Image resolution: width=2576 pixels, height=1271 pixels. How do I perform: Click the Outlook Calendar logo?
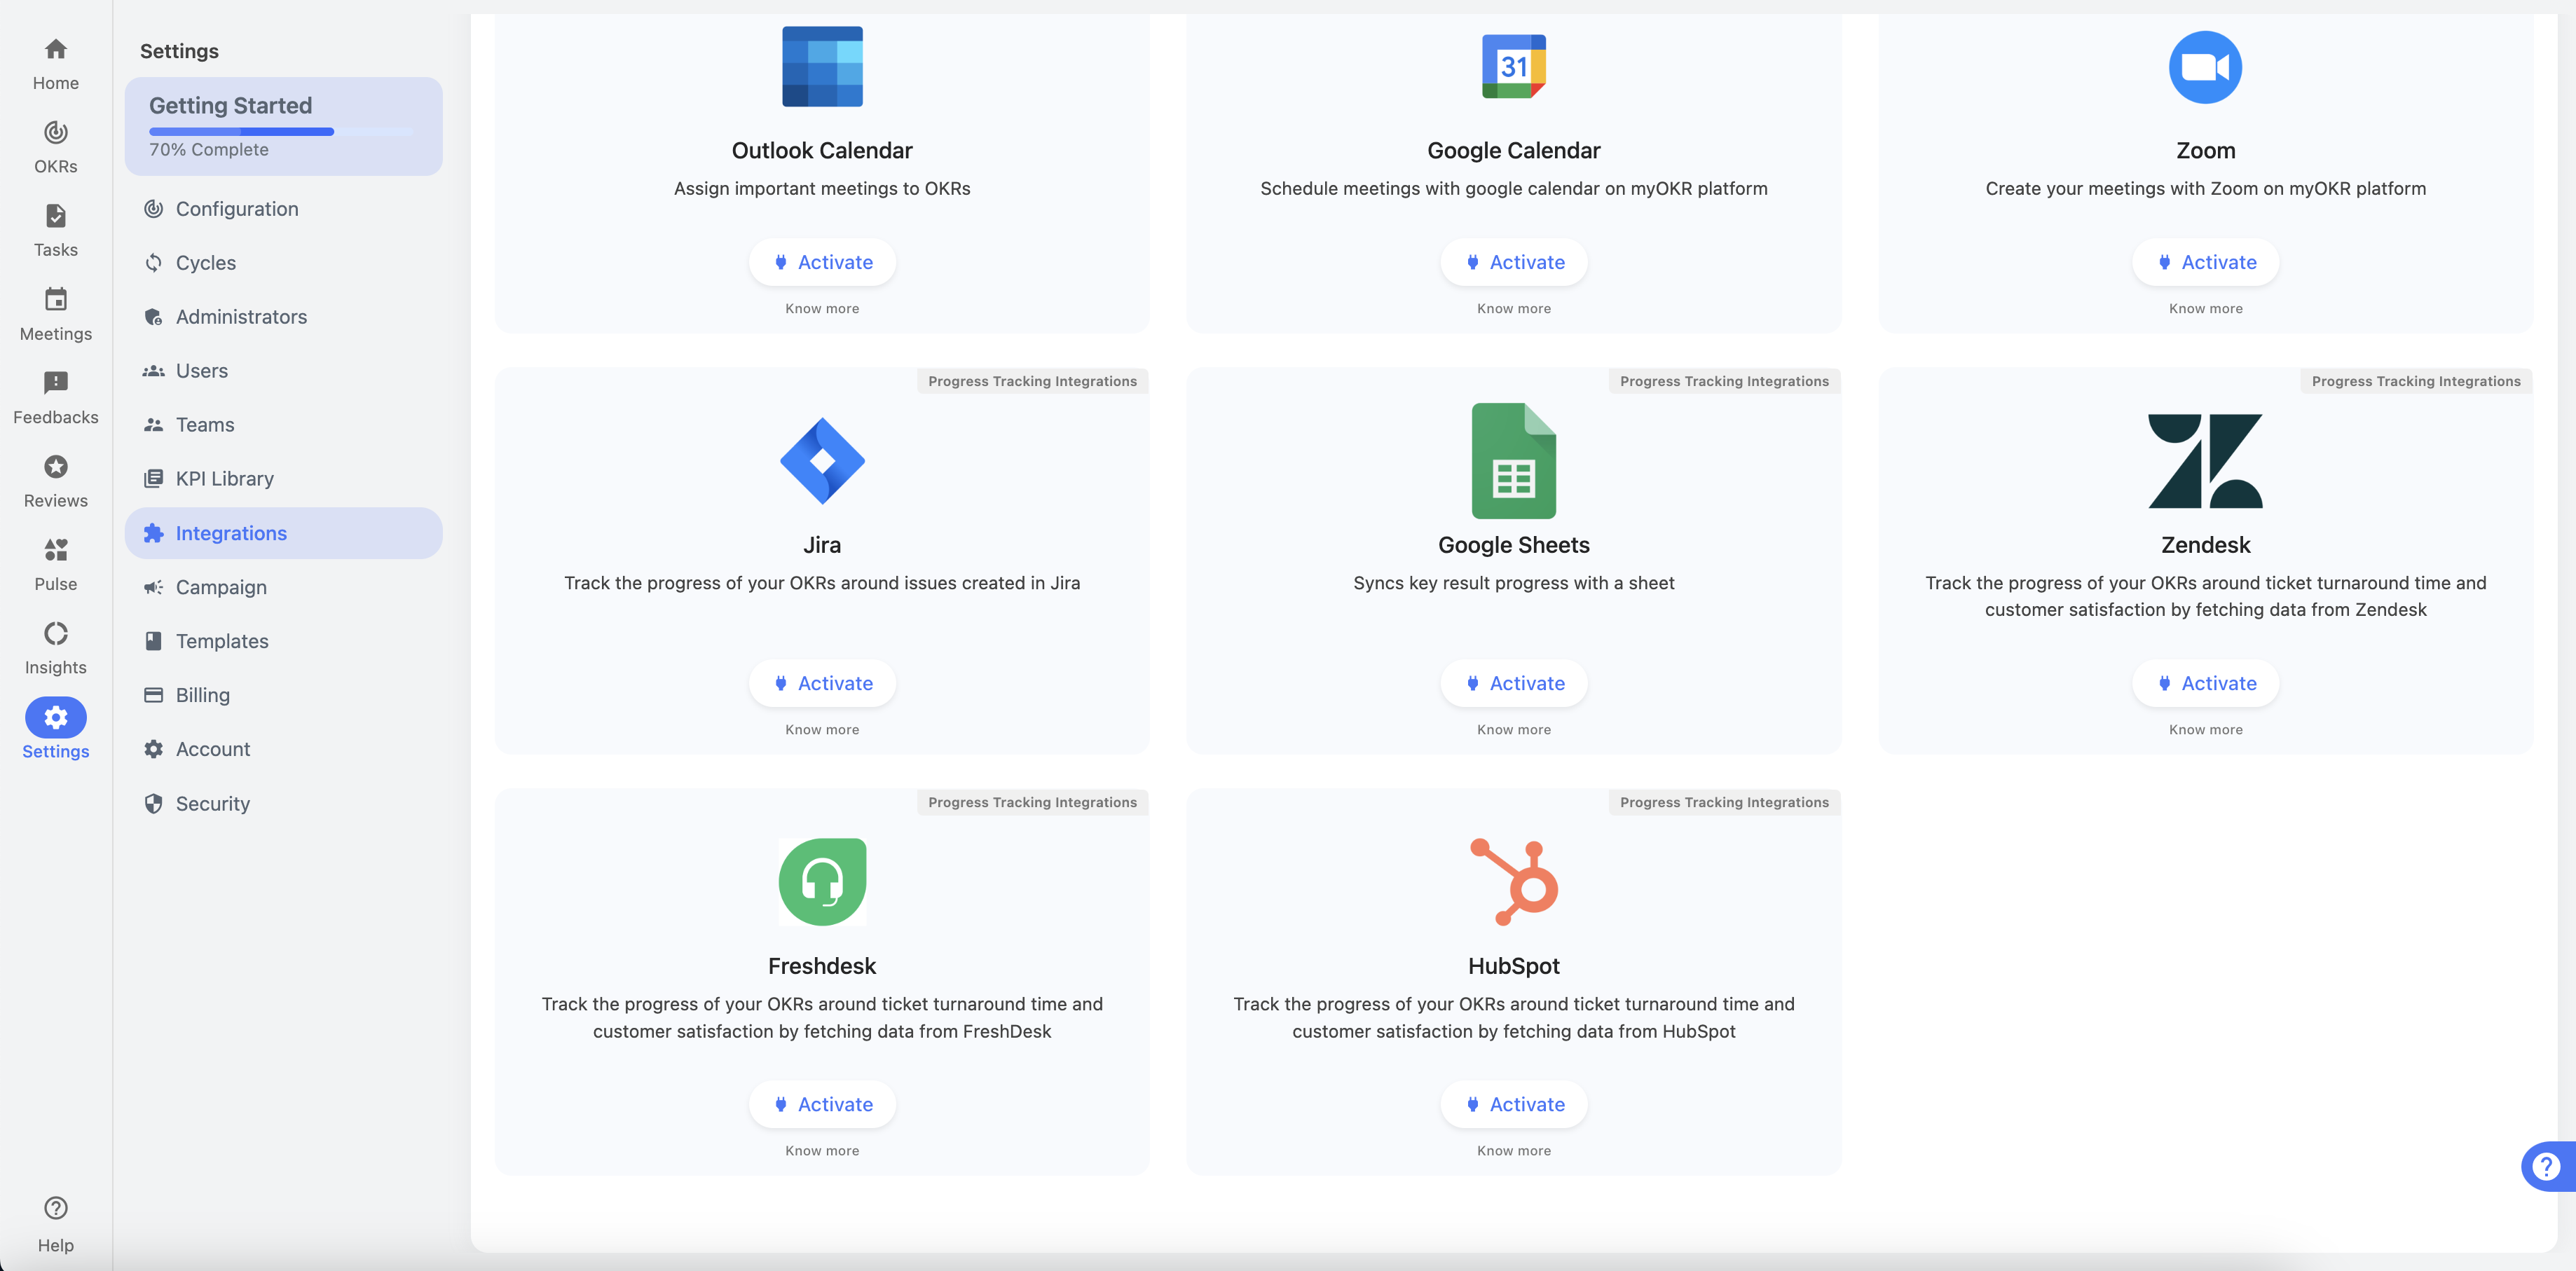[822, 66]
